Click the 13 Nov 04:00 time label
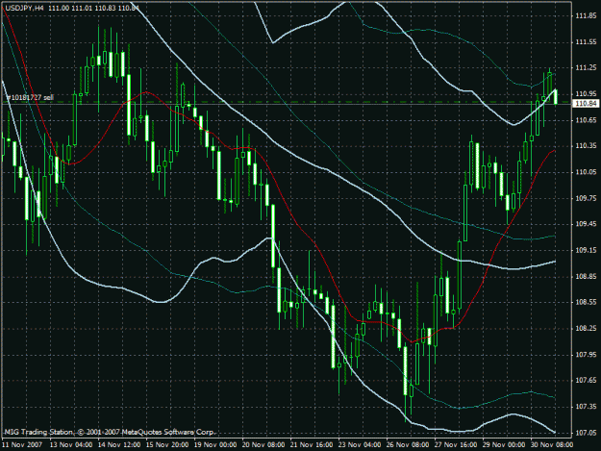The image size is (601, 451). [71, 444]
